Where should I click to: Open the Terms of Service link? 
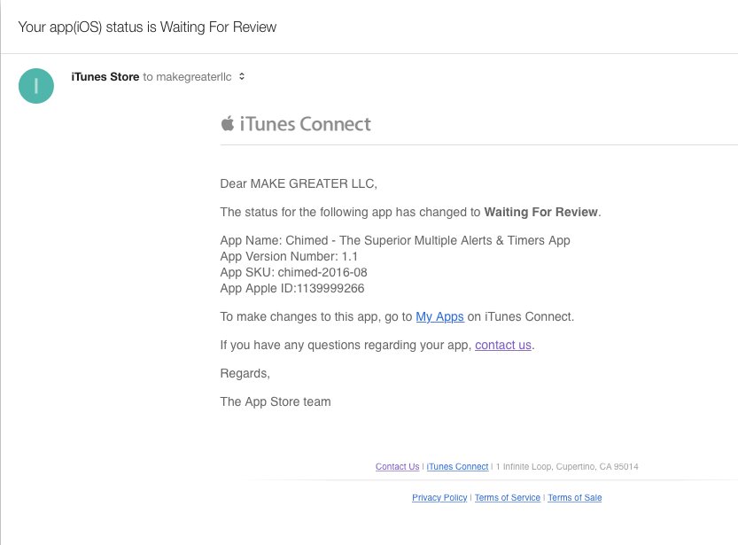508,497
